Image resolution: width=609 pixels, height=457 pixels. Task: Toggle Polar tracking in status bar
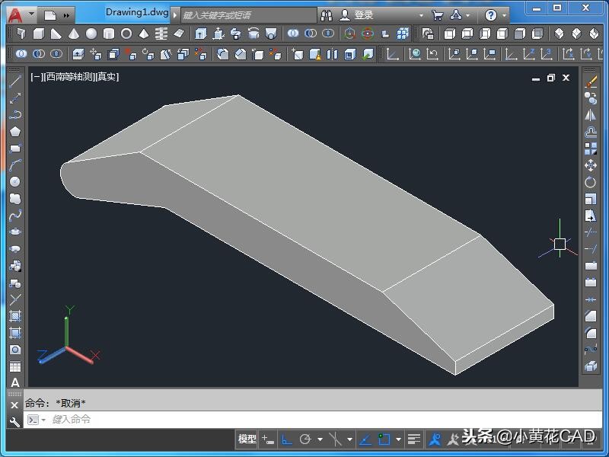(305, 439)
